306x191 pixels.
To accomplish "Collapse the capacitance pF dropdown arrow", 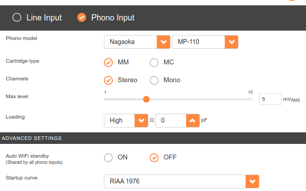I will [x=192, y=120].
